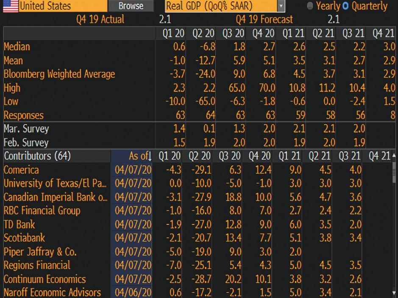Open Canadian Imperial Bank contributor entry
398x298 pixels.
(55, 197)
